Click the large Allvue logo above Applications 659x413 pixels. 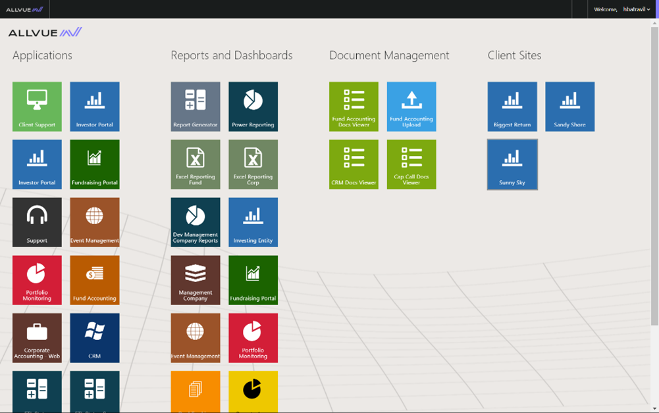click(45, 32)
